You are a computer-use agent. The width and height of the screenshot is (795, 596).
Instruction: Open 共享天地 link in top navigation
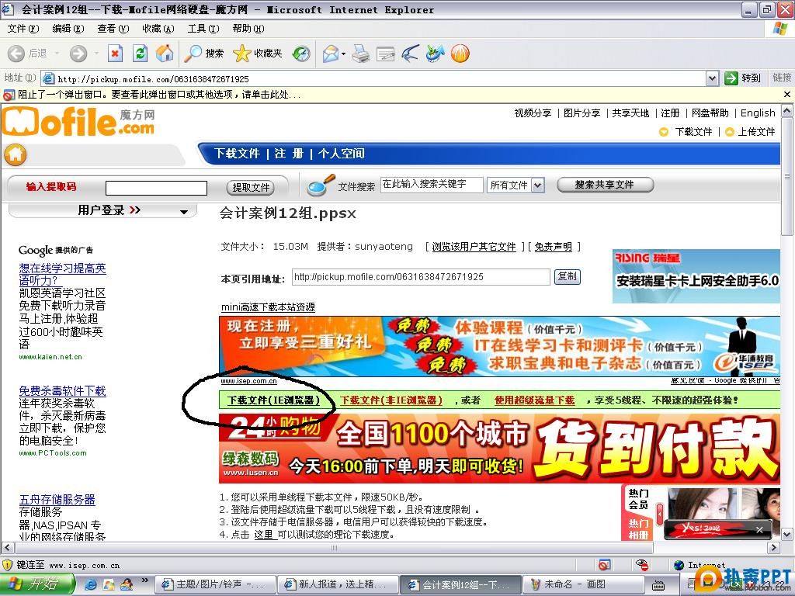point(630,113)
